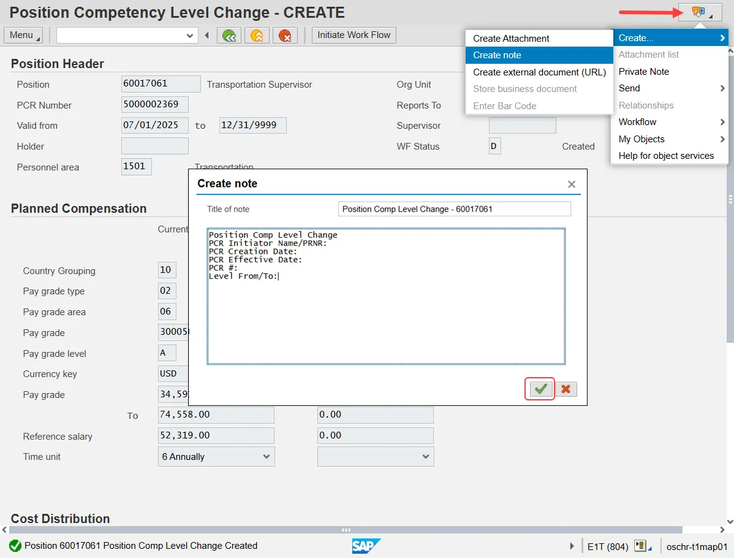Select Create external document (URL)
This screenshot has height=558, width=734.
click(539, 72)
